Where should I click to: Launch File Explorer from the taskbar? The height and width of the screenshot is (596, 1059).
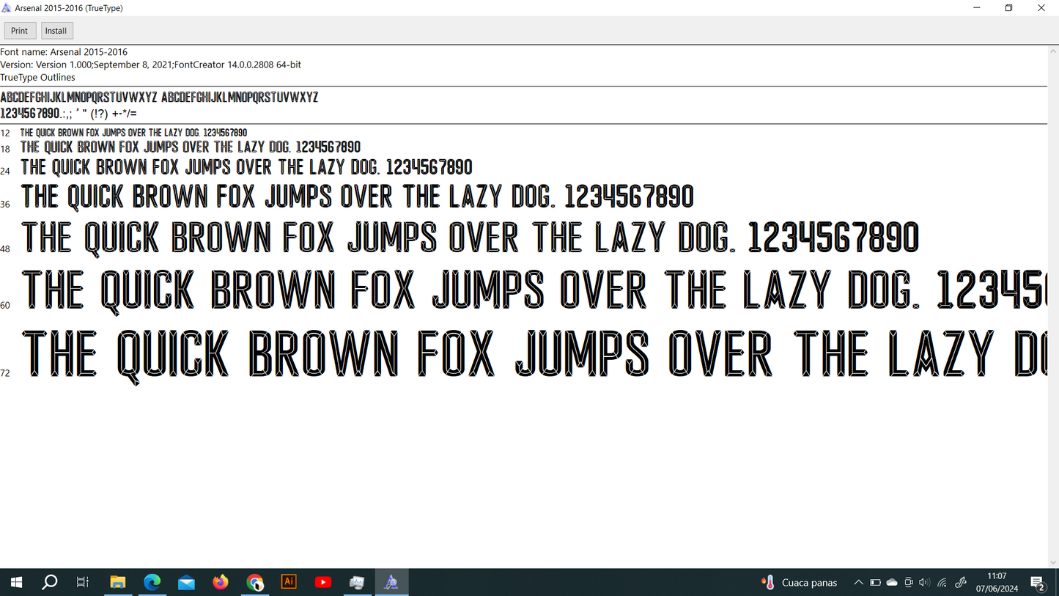[118, 582]
